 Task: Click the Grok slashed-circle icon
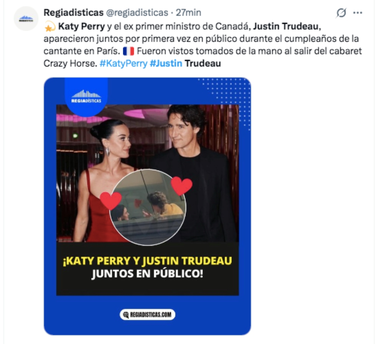point(341,13)
